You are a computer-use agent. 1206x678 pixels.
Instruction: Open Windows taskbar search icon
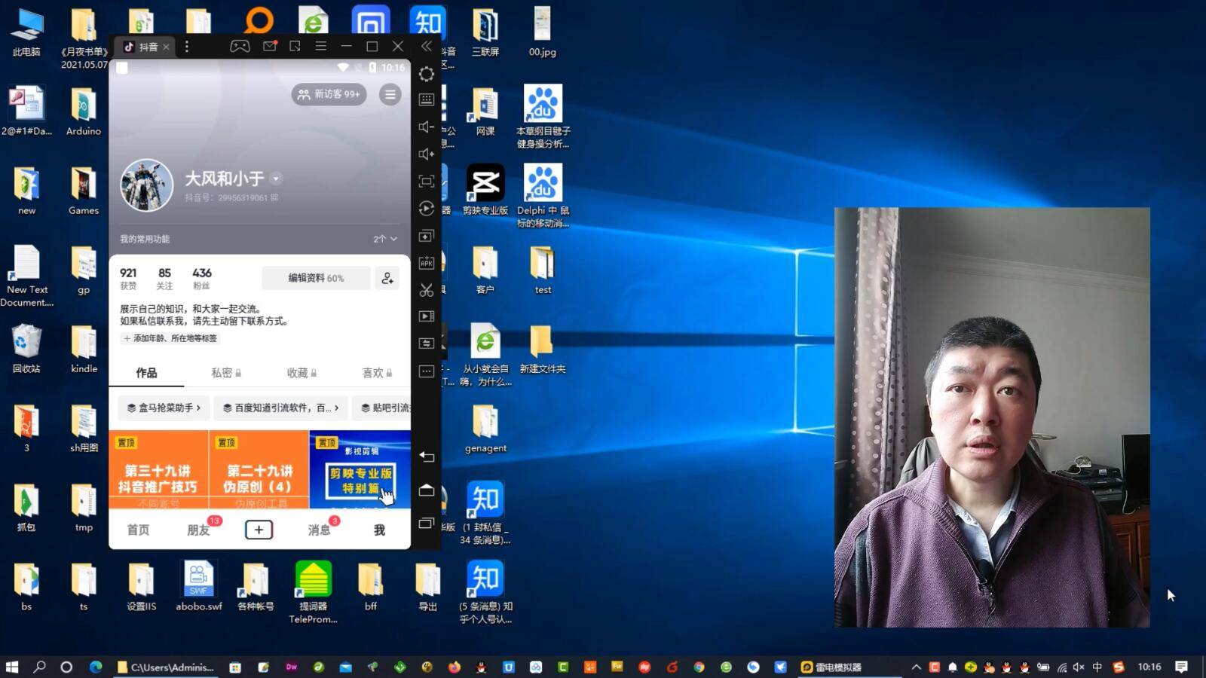pos(39,667)
